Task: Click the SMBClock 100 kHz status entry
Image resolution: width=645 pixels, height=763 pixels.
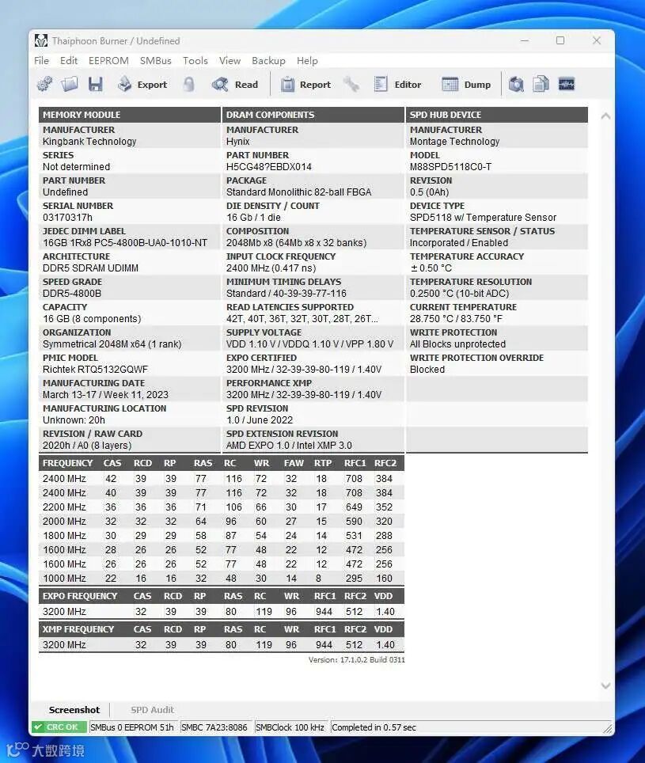Action: pyautogui.click(x=290, y=727)
